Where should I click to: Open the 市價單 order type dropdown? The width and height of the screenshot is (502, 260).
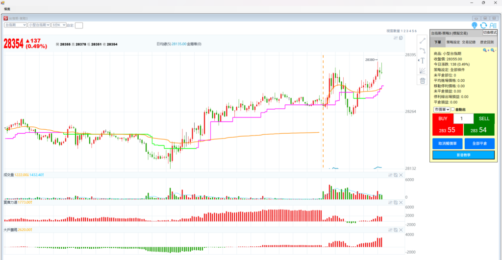point(441,110)
